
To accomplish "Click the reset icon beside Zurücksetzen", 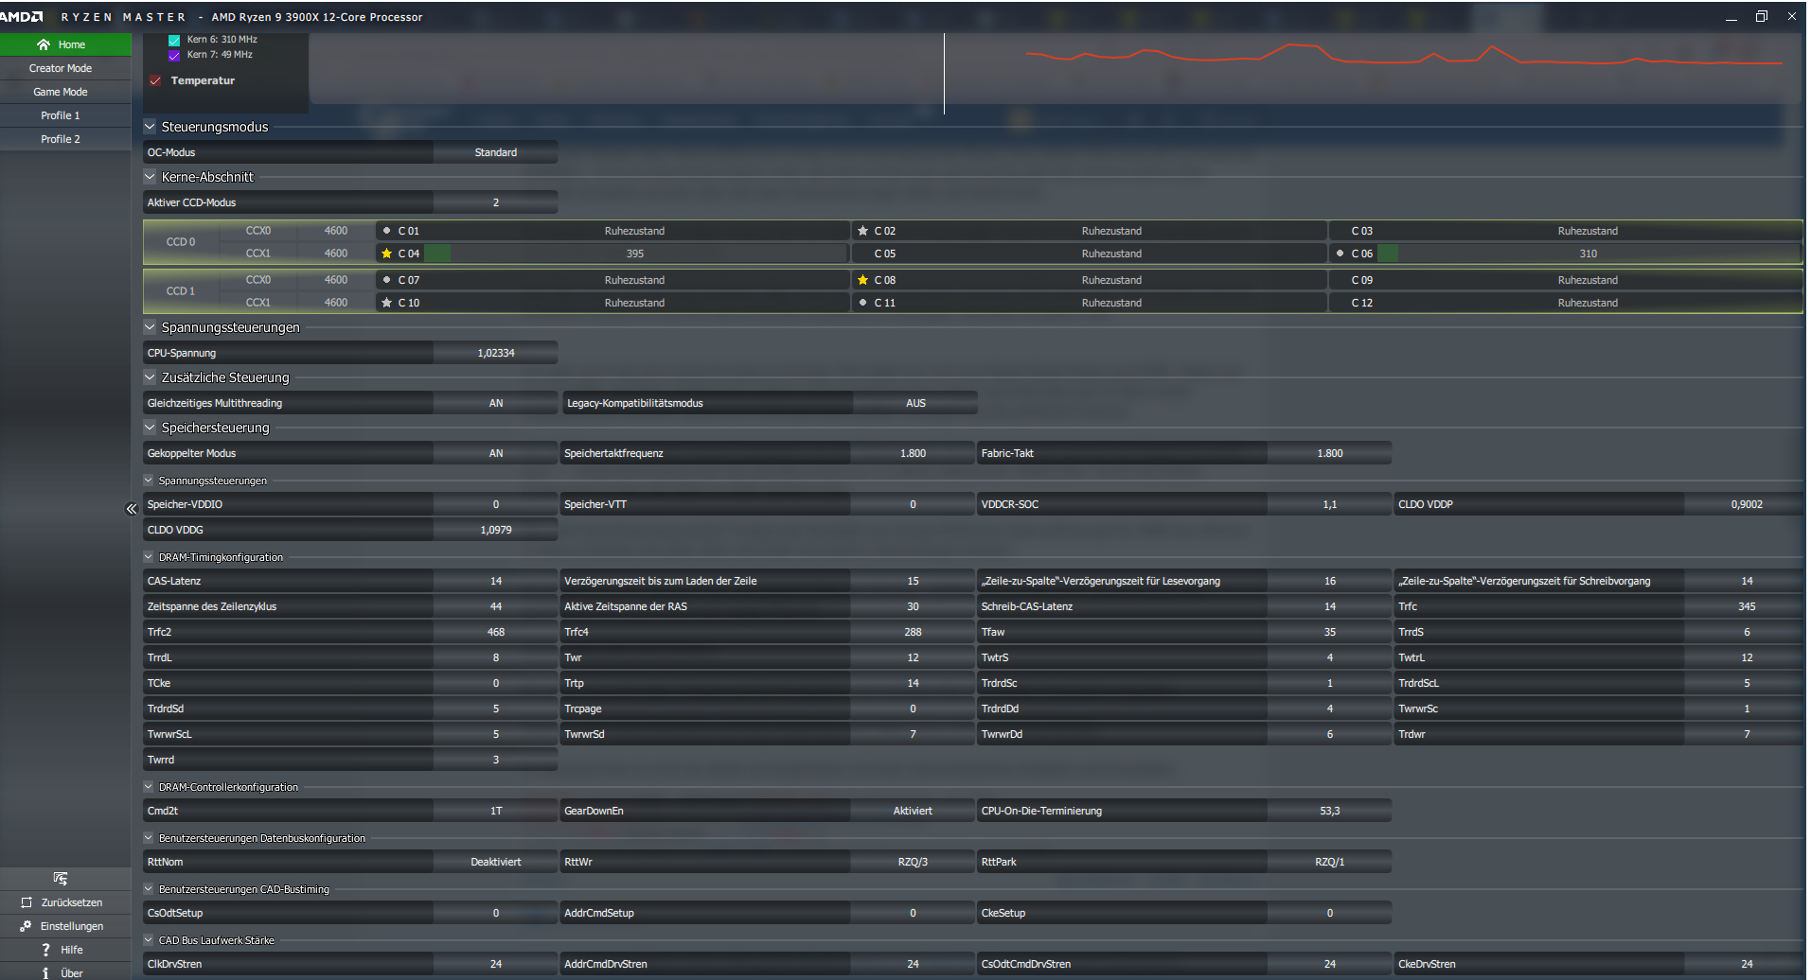I will click(x=27, y=902).
